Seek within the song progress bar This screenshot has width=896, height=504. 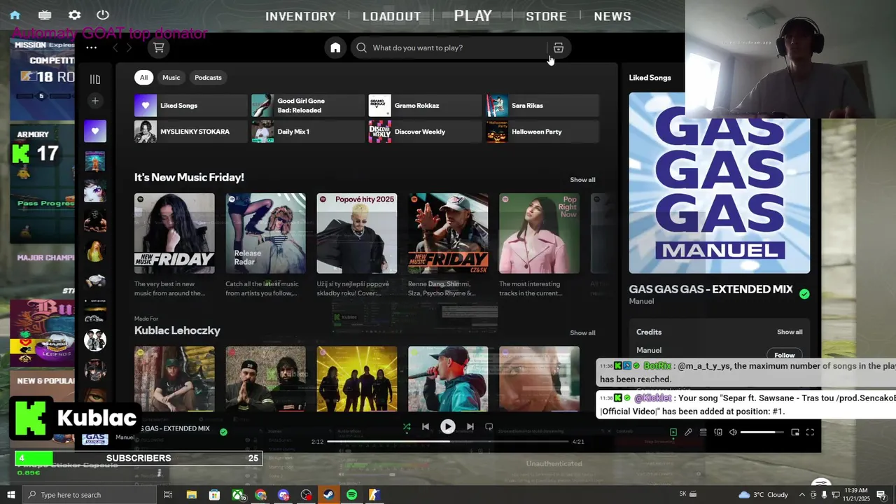click(x=448, y=442)
